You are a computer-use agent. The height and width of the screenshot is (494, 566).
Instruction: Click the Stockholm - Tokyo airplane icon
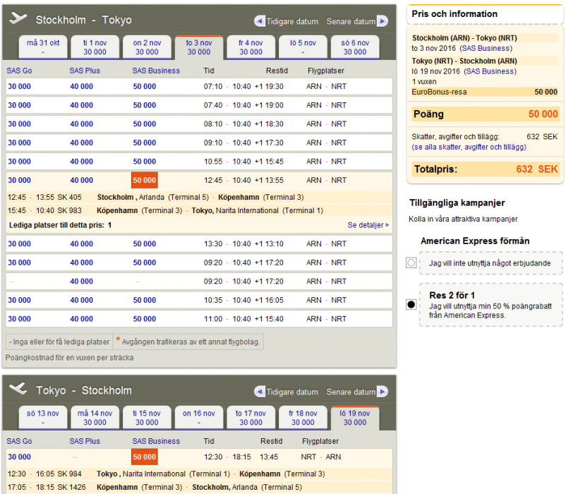(19, 19)
